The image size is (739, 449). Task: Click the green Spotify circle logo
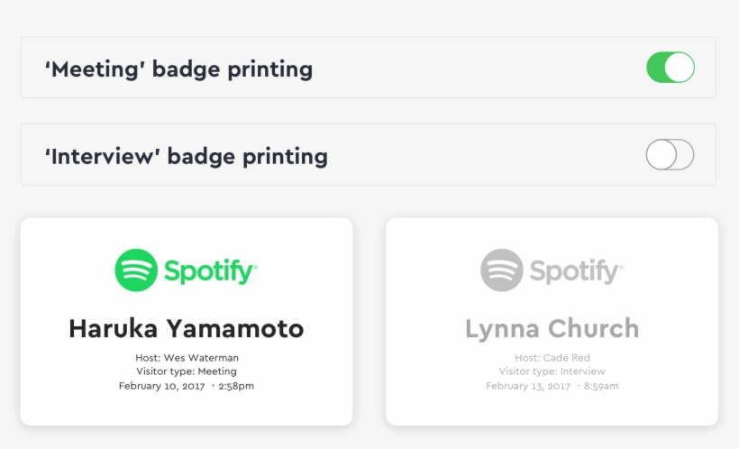[x=136, y=270]
